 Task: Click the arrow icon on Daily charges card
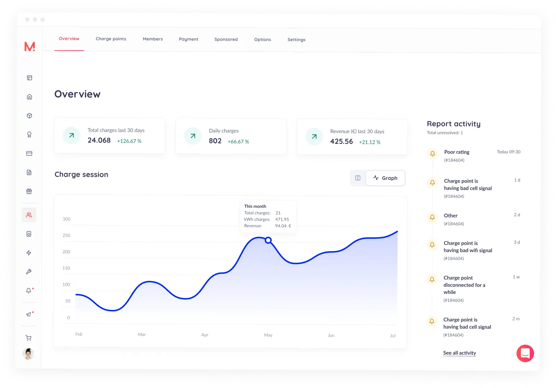click(193, 136)
